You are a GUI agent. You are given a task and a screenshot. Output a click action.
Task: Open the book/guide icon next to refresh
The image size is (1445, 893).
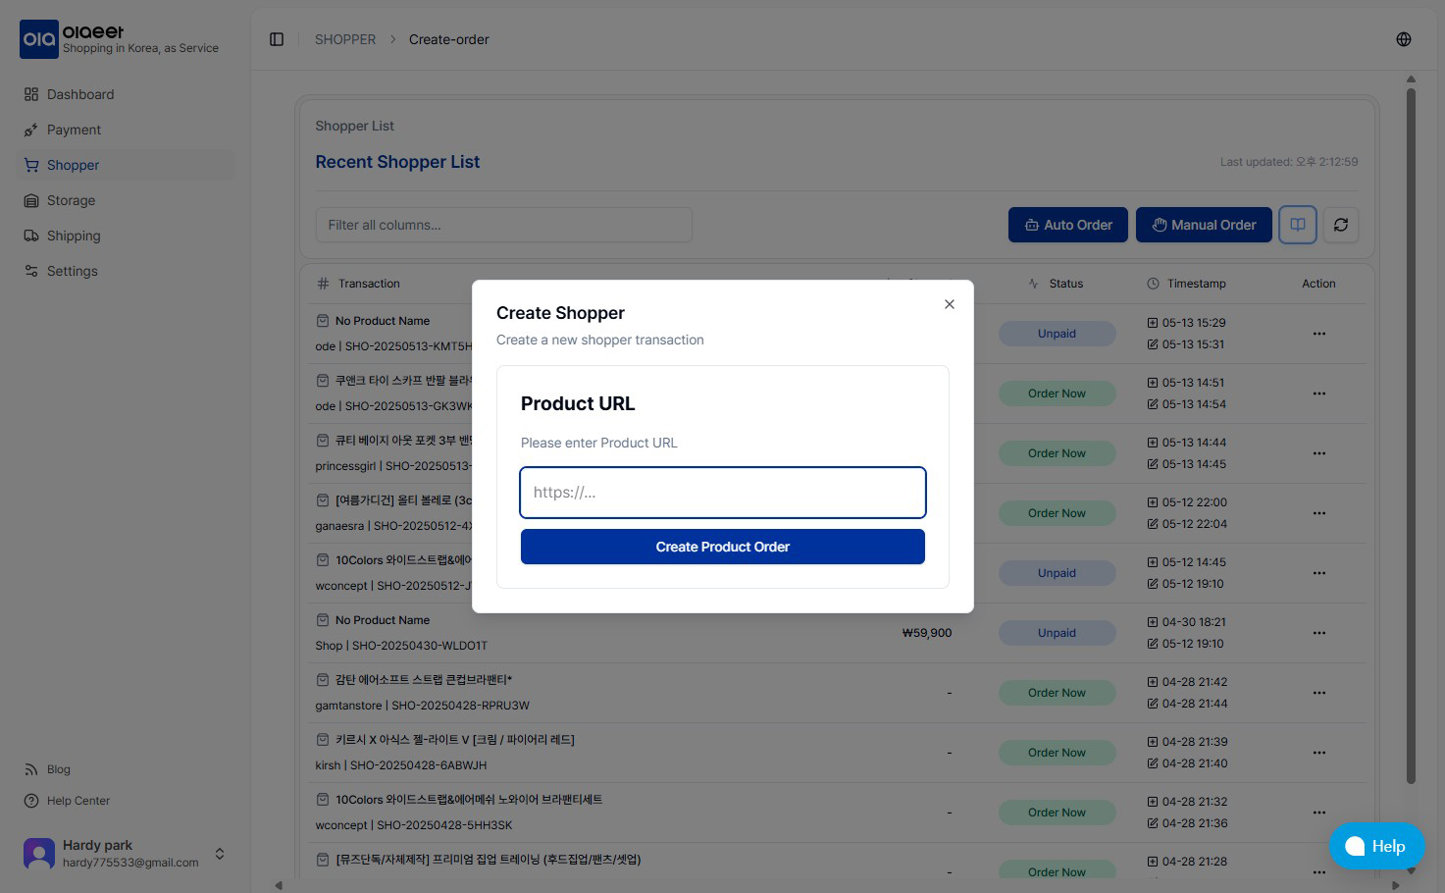pyautogui.click(x=1297, y=225)
